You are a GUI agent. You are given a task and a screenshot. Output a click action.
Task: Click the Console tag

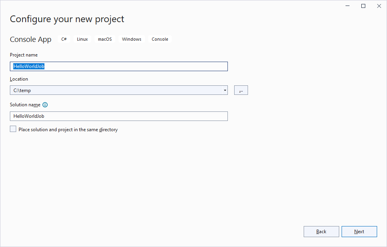click(x=160, y=39)
